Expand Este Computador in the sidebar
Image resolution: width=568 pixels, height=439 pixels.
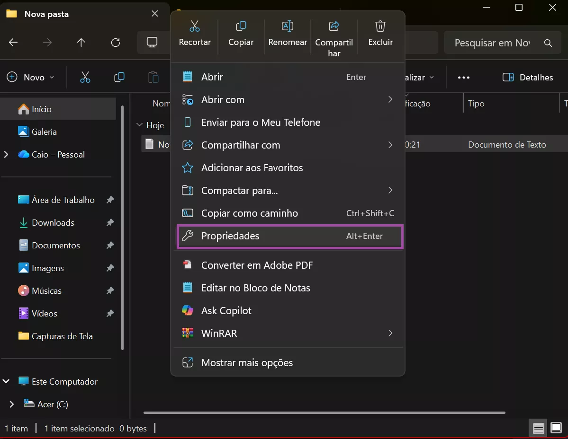pyautogui.click(x=6, y=381)
